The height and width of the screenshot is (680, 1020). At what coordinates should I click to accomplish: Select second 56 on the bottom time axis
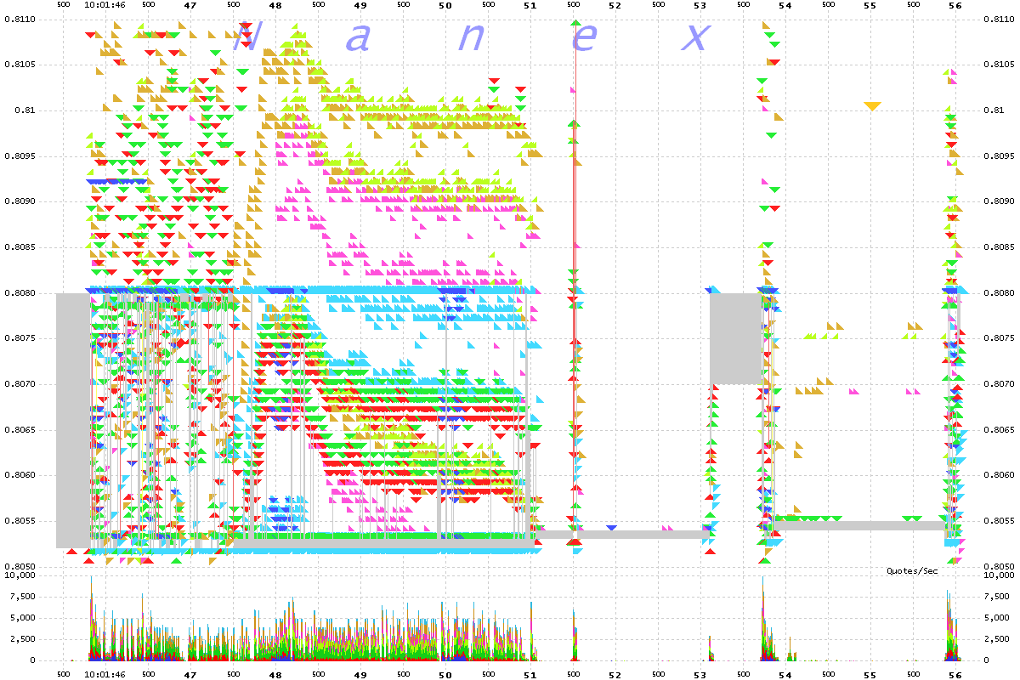955,674
